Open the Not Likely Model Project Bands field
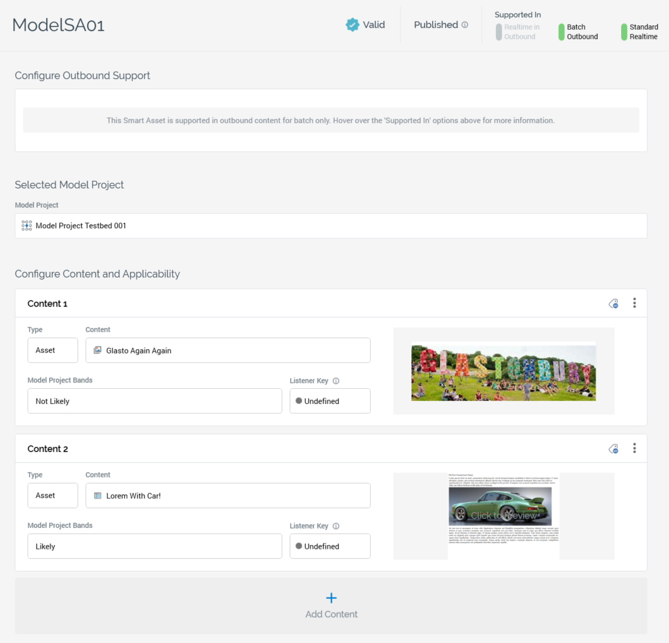Viewport: 669px width, 643px height. coord(155,401)
